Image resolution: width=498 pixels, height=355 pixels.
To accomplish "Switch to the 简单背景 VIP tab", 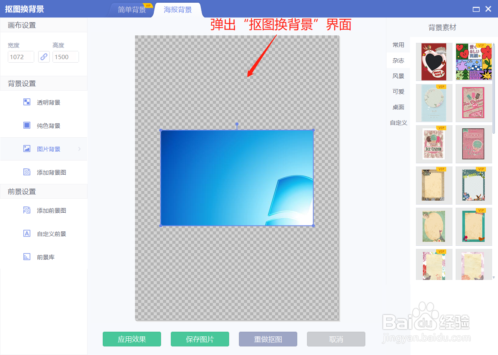I will click(x=132, y=10).
